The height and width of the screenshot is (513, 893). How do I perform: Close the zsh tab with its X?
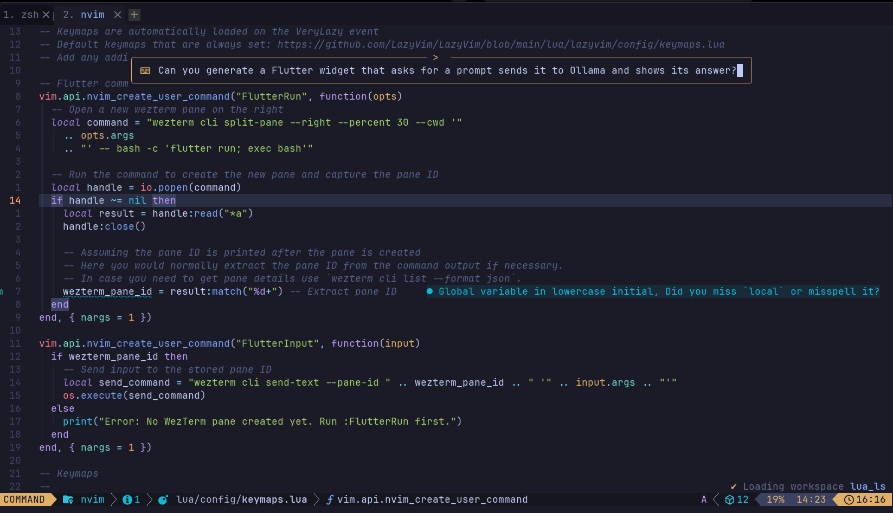pyautogui.click(x=46, y=15)
